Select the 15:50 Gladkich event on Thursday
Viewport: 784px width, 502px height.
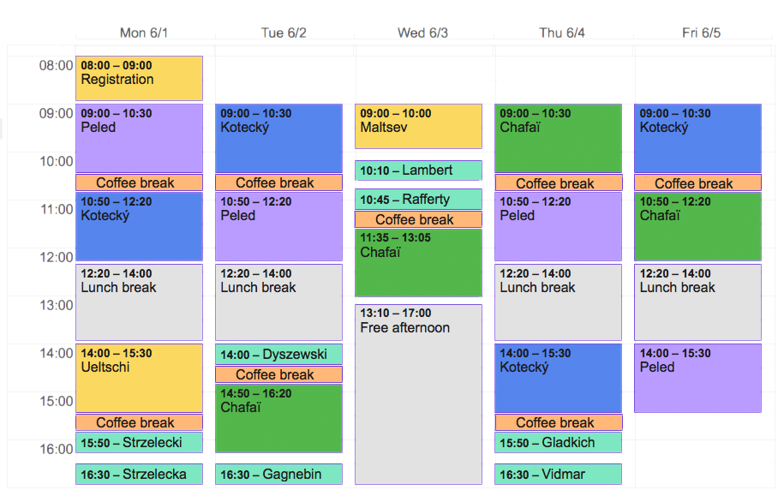pyautogui.click(x=558, y=443)
